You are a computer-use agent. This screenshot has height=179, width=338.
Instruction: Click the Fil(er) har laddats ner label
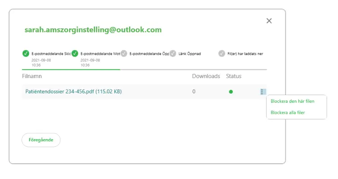pyautogui.click(x=245, y=54)
